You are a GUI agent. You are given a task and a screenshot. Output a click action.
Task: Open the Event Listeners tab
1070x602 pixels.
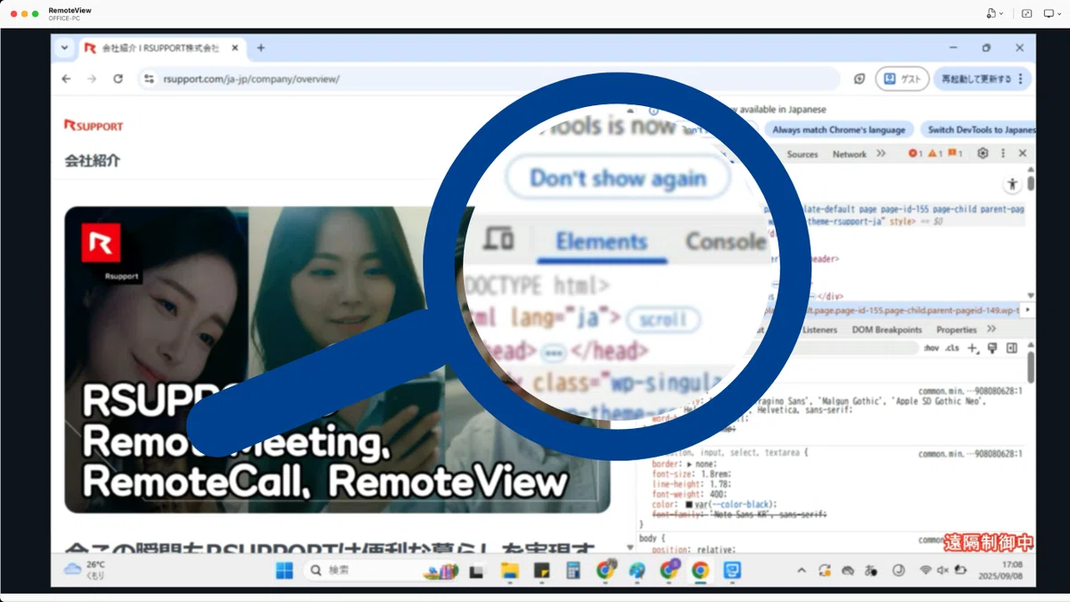click(x=819, y=330)
